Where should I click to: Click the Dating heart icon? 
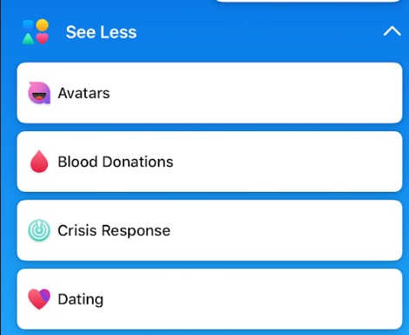click(39, 299)
